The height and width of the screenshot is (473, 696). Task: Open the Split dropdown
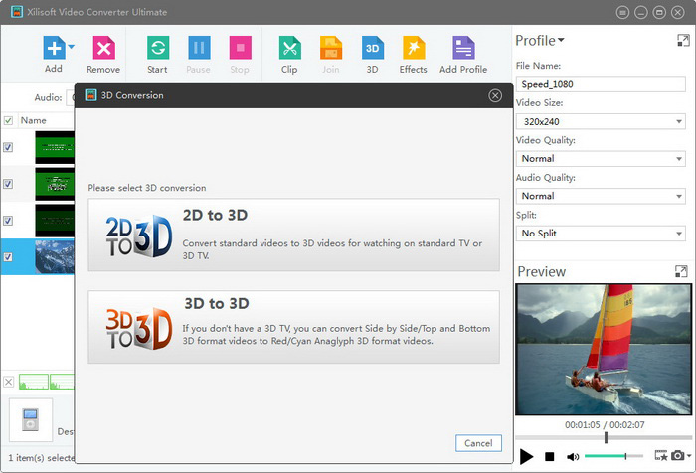[600, 234]
